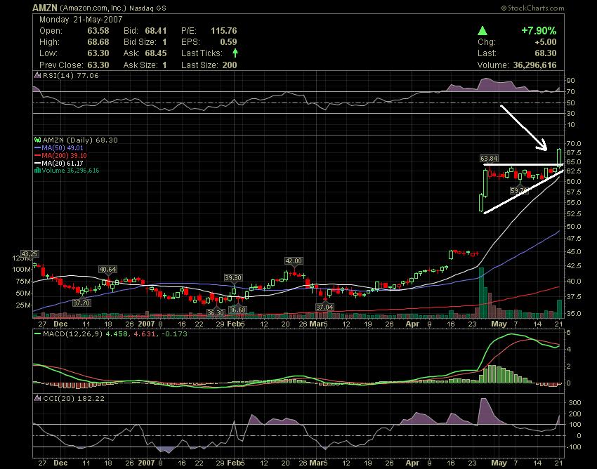Screen dimensions: 597x469
Task: Click the 37.70 price callout
Action: click(81, 303)
